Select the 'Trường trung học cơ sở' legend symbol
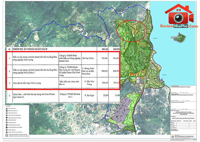This screenshot has height=142, width=200. [7, 125]
